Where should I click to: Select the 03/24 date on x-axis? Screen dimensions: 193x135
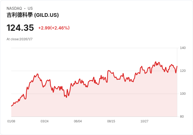click(45, 121)
